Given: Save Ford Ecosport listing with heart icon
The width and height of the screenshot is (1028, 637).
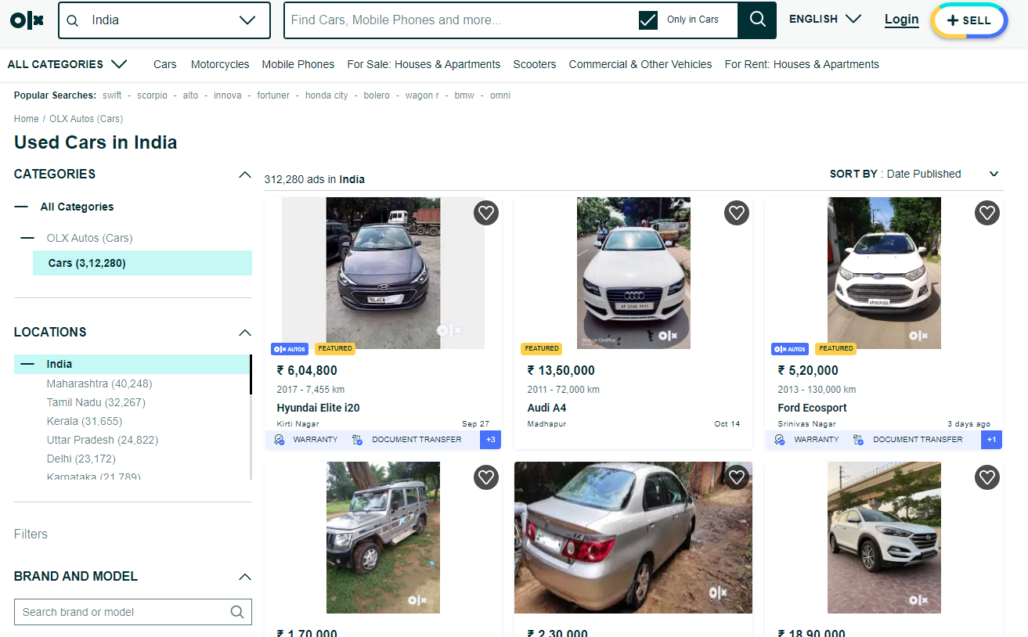Looking at the screenshot, I should (x=987, y=213).
